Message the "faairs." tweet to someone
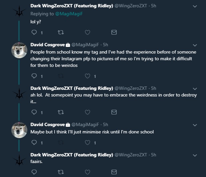The height and width of the screenshot is (177, 206). click(114, 172)
